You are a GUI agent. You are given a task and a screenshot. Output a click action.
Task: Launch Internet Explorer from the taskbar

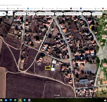point(15,100)
